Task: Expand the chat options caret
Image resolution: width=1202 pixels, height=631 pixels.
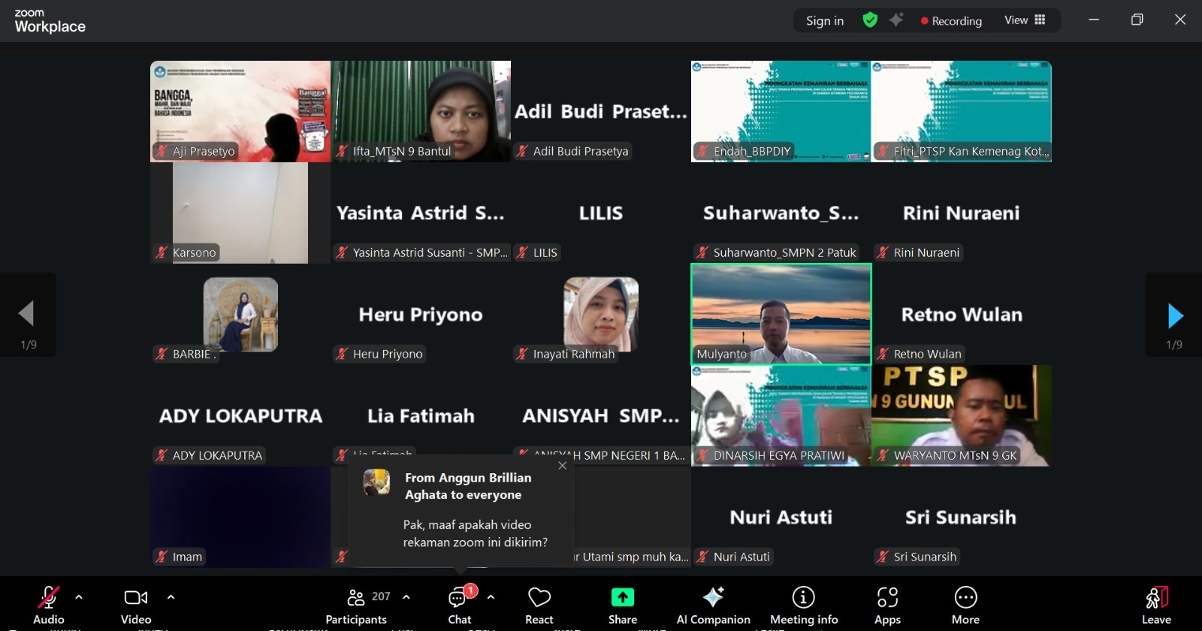Action: (x=491, y=597)
